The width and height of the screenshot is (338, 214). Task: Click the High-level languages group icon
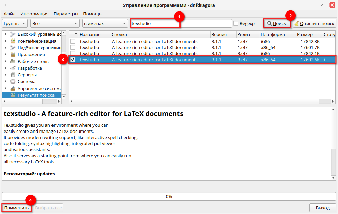13,34
